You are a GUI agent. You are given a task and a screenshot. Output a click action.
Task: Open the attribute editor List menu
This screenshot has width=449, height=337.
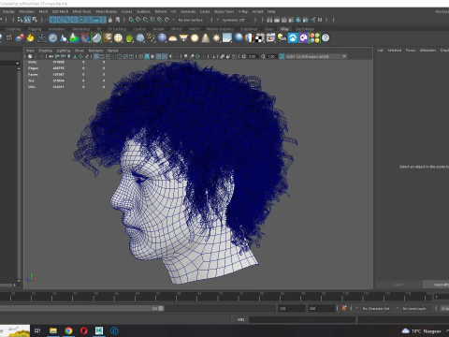381,50
